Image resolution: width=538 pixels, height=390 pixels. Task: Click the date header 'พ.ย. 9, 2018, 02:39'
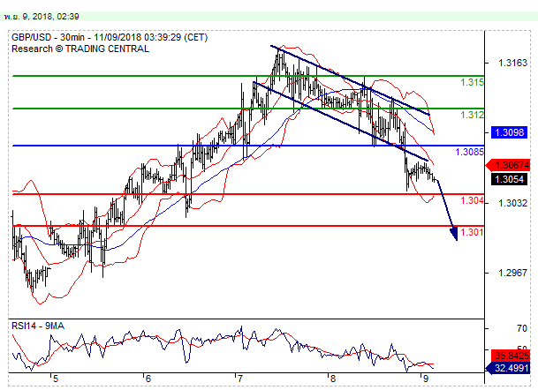click(x=42, y=17)
